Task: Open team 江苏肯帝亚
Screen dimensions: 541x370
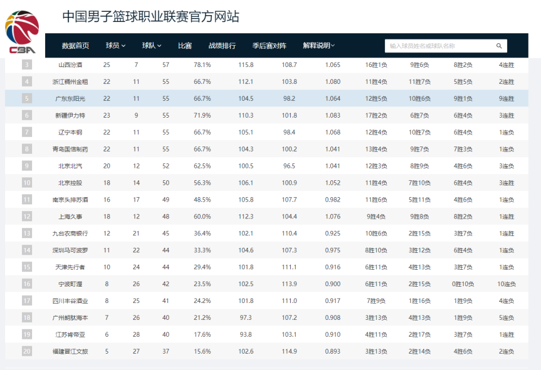Action: 70,335
